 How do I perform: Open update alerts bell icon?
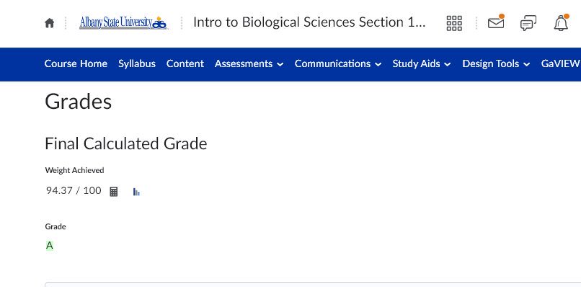pos(561,23)
